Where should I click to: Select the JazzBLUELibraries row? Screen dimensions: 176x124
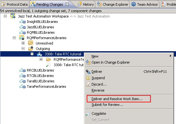pos(40,27)
